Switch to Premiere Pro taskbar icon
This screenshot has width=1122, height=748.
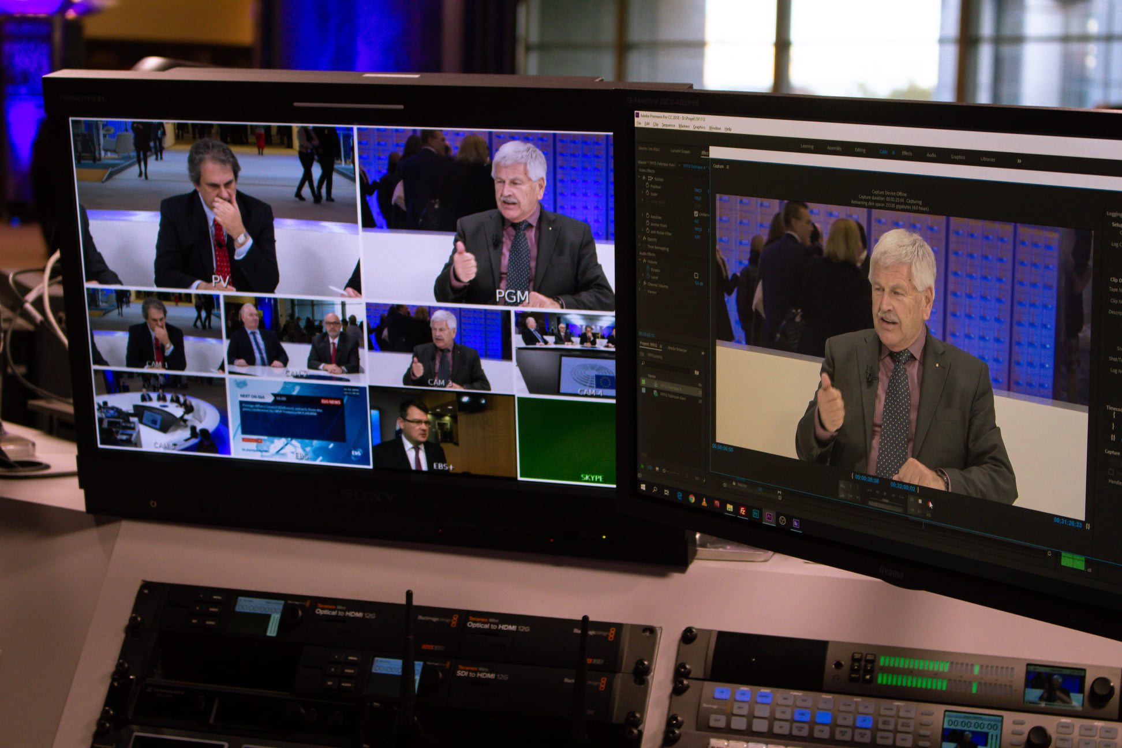coord(769,517)
